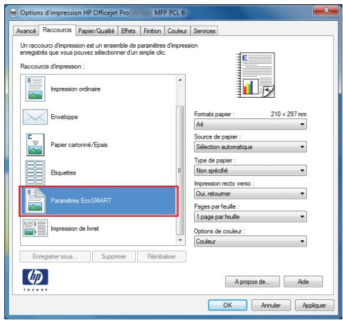Screen dimensions: 343x320
Task: Select the Impression ordinaire text row
Action: [x=76, y=89]
